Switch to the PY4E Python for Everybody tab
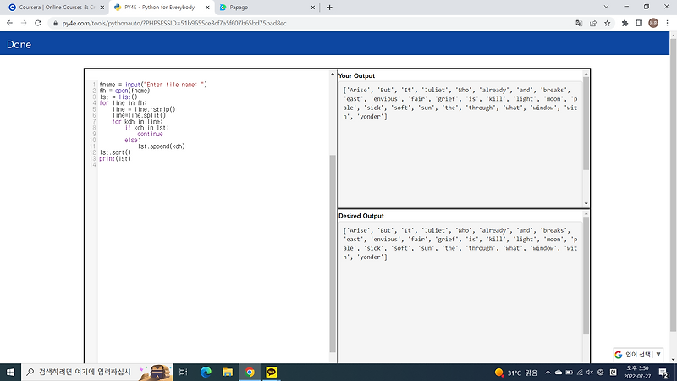This screenshot has height=381, width=677. click(x=161, y=8)
